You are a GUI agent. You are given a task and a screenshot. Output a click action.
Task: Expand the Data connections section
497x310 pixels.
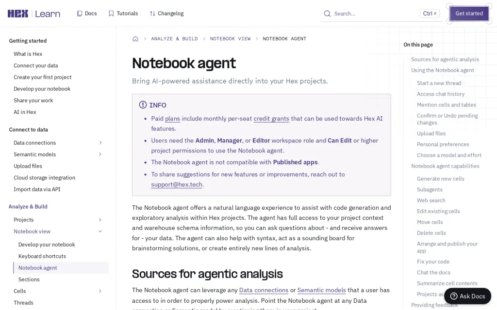coord(100,143)
